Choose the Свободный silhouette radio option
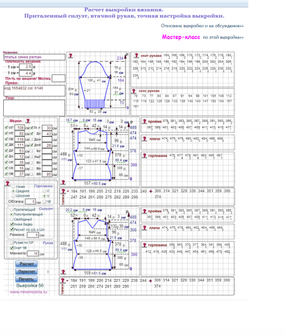 pos(13,219)
